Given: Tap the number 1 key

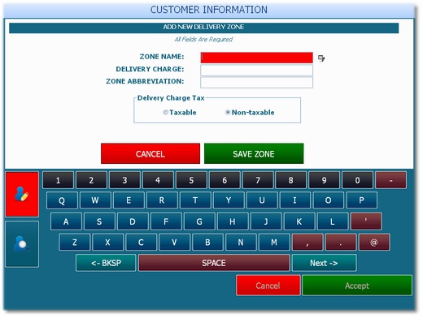Looking at the screenshot, I should pos(58,180).
